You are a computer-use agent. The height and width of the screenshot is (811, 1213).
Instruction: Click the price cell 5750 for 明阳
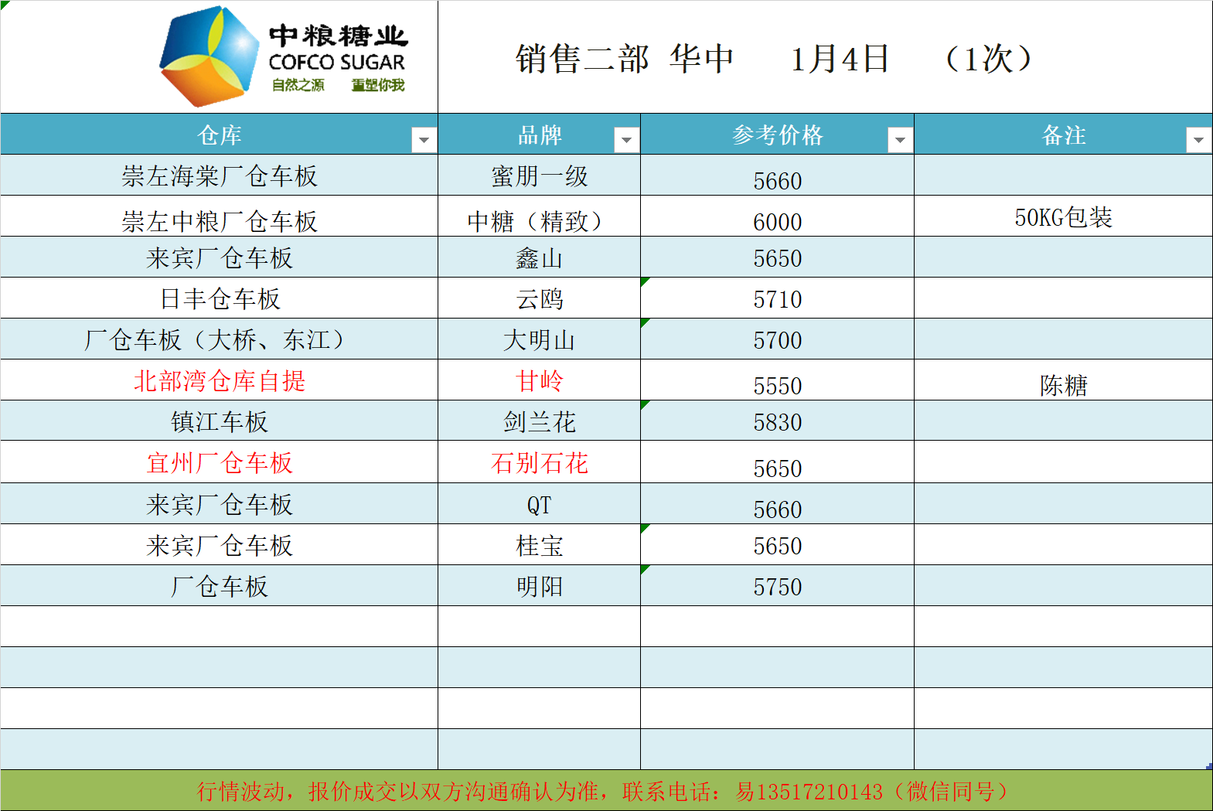pos(777,587)
